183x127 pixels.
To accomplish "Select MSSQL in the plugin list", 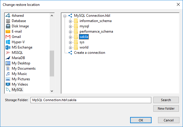I will point(17,53).
